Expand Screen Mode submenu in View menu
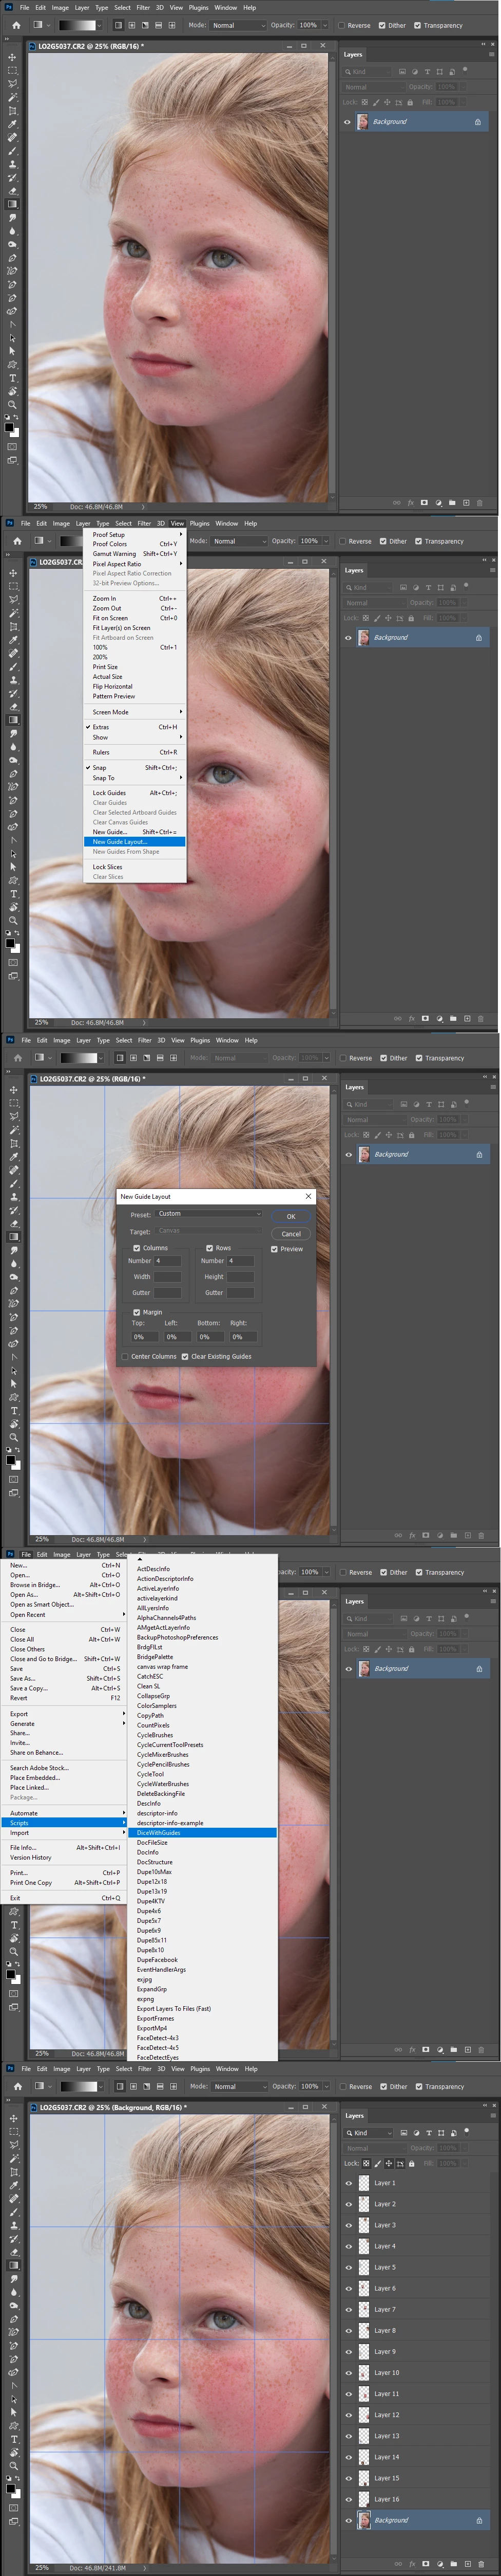Viewport: 501px width, 2576px height. click(x=134, y=712)
